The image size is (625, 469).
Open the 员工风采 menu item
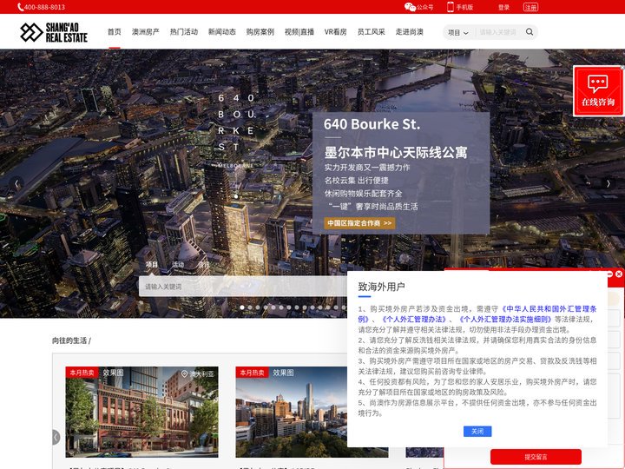(x=372, y=32)
